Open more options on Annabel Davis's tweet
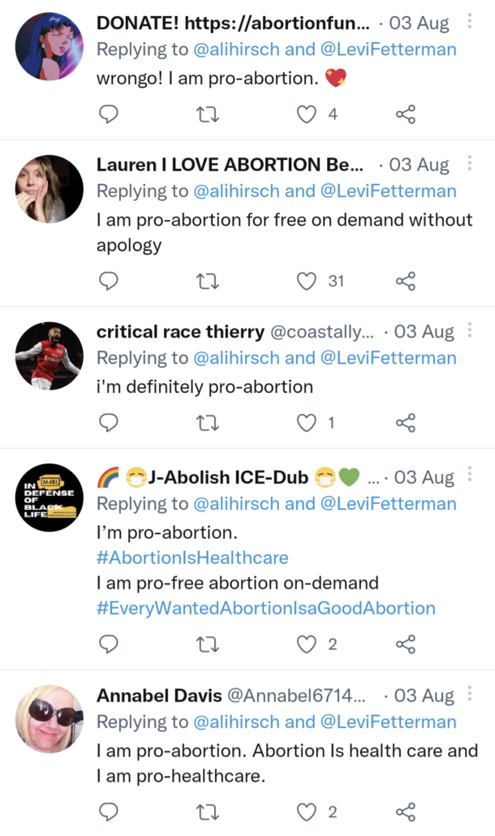 tap(470, 696)
